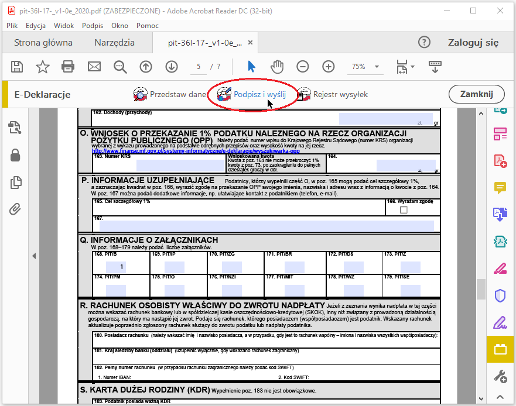
Task: Open the purple signature pen tool in right pane
Action: pos(500,322)
